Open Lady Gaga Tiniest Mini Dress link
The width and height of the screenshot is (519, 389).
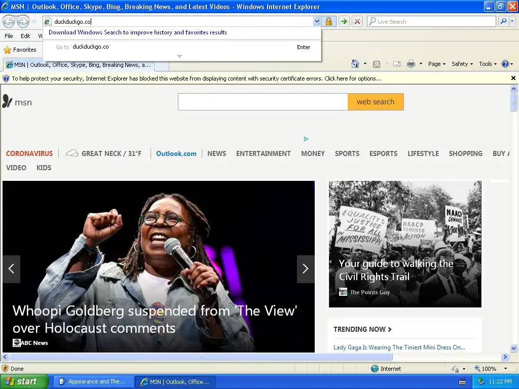(x=399, y=347)
